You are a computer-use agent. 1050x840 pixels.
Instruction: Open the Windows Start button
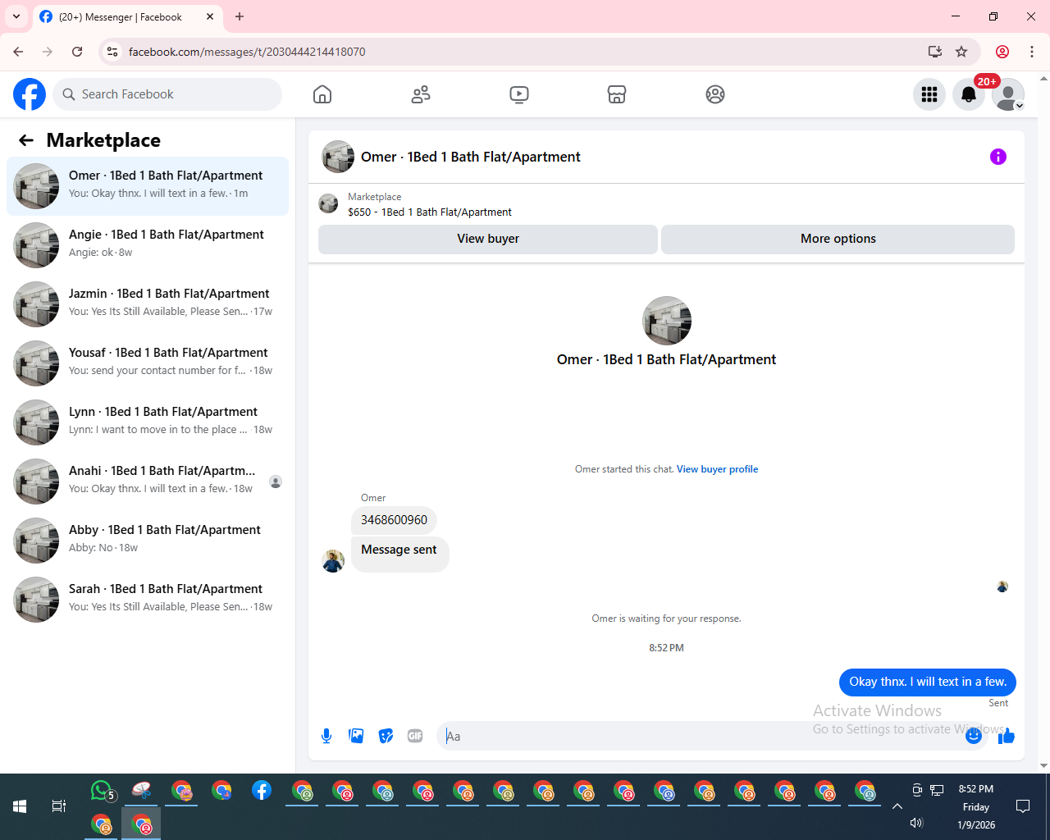[20, 806]
